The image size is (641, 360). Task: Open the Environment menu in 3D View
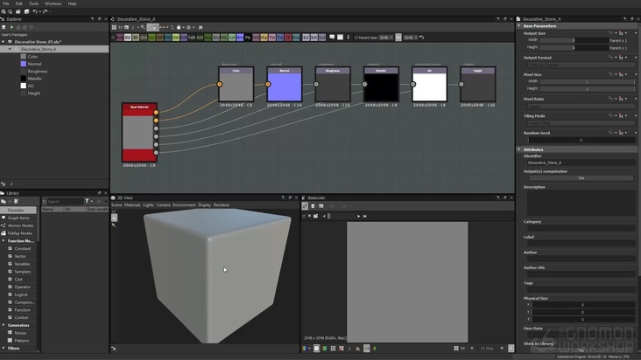(x=184, y=204)
